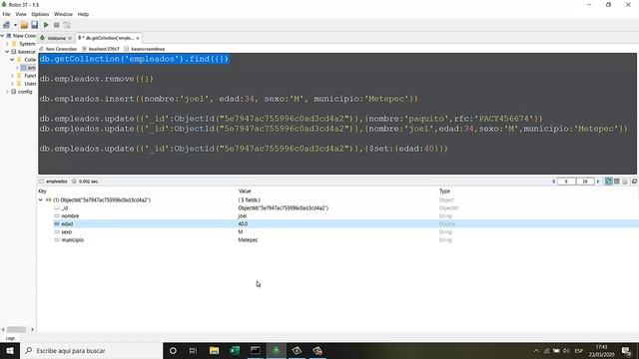
Task: Click the value 'Metepec' cell
Action: pyautogui.click(x=248, y=240)
